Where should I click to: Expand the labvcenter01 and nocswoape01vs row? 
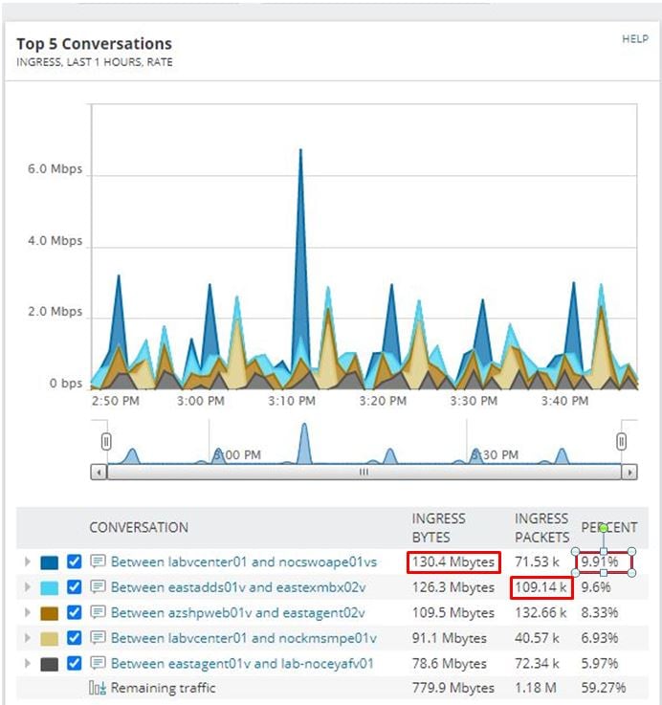click(x=28, y=562)
